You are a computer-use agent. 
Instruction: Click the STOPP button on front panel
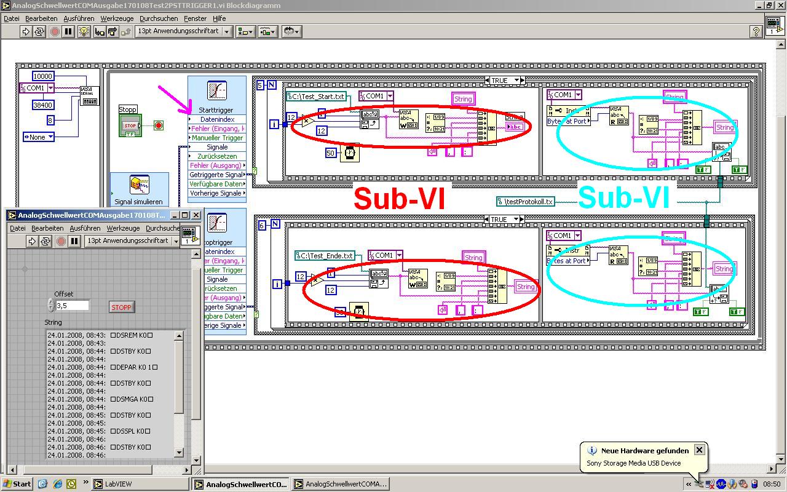point(121,307)
